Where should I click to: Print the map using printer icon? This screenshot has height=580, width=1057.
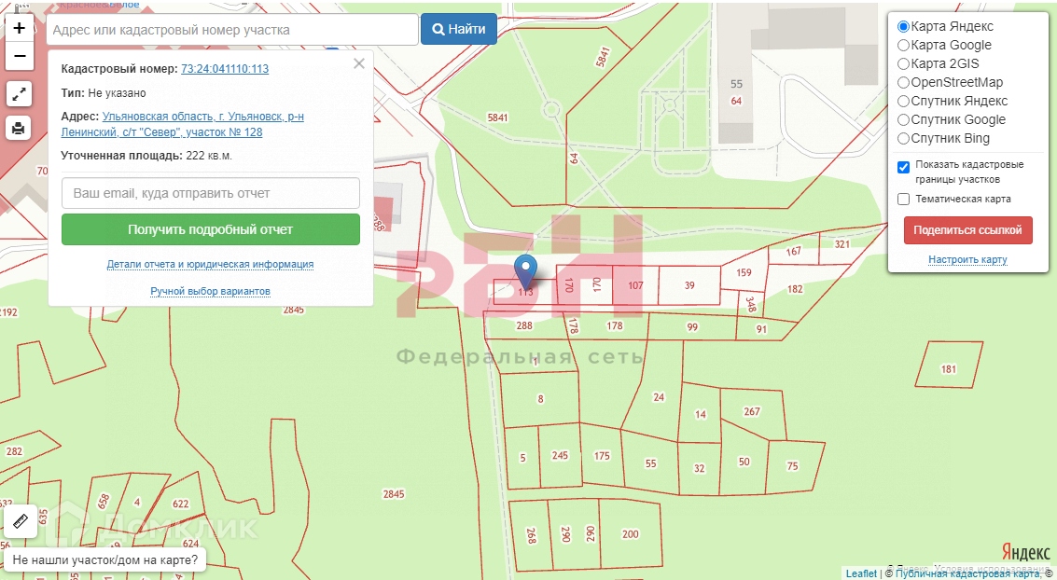point(20,128)
